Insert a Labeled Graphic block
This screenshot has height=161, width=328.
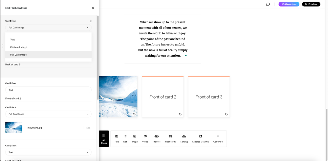200,139
